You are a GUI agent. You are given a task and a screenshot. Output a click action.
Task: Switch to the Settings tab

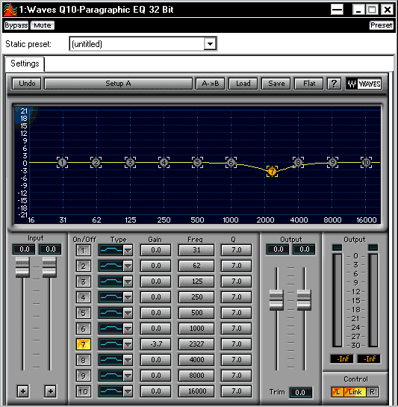(x=25, y=63)
